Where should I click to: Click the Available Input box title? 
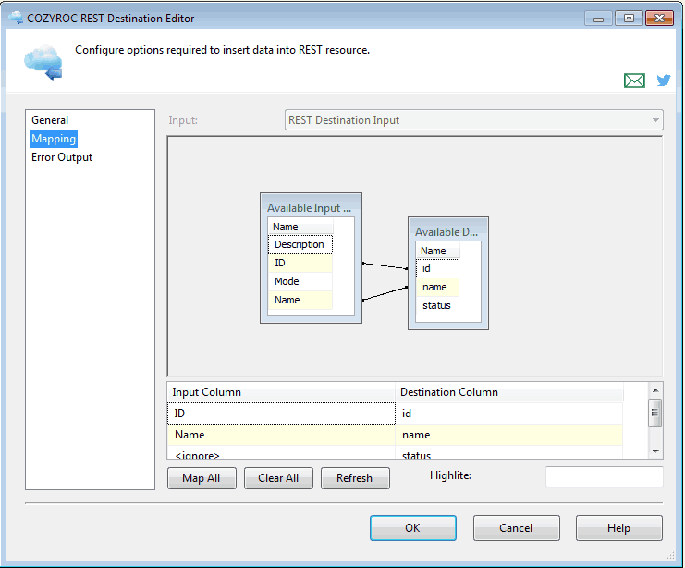coord(310,208)
